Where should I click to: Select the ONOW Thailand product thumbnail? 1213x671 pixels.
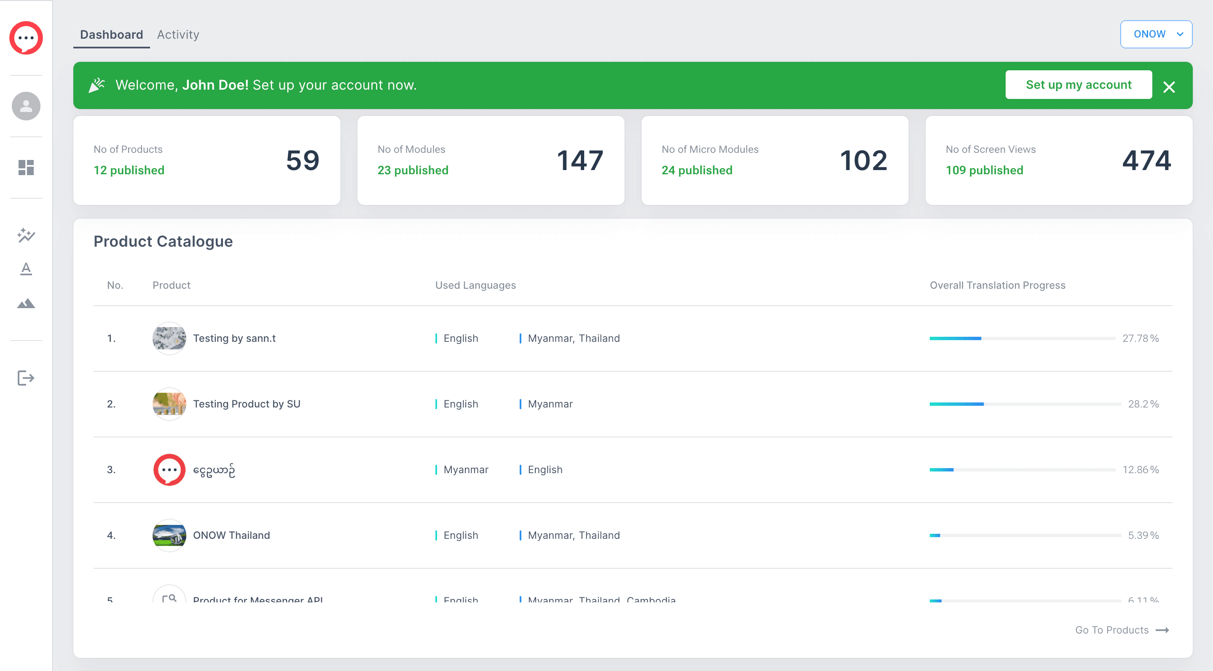pos(169,535)
